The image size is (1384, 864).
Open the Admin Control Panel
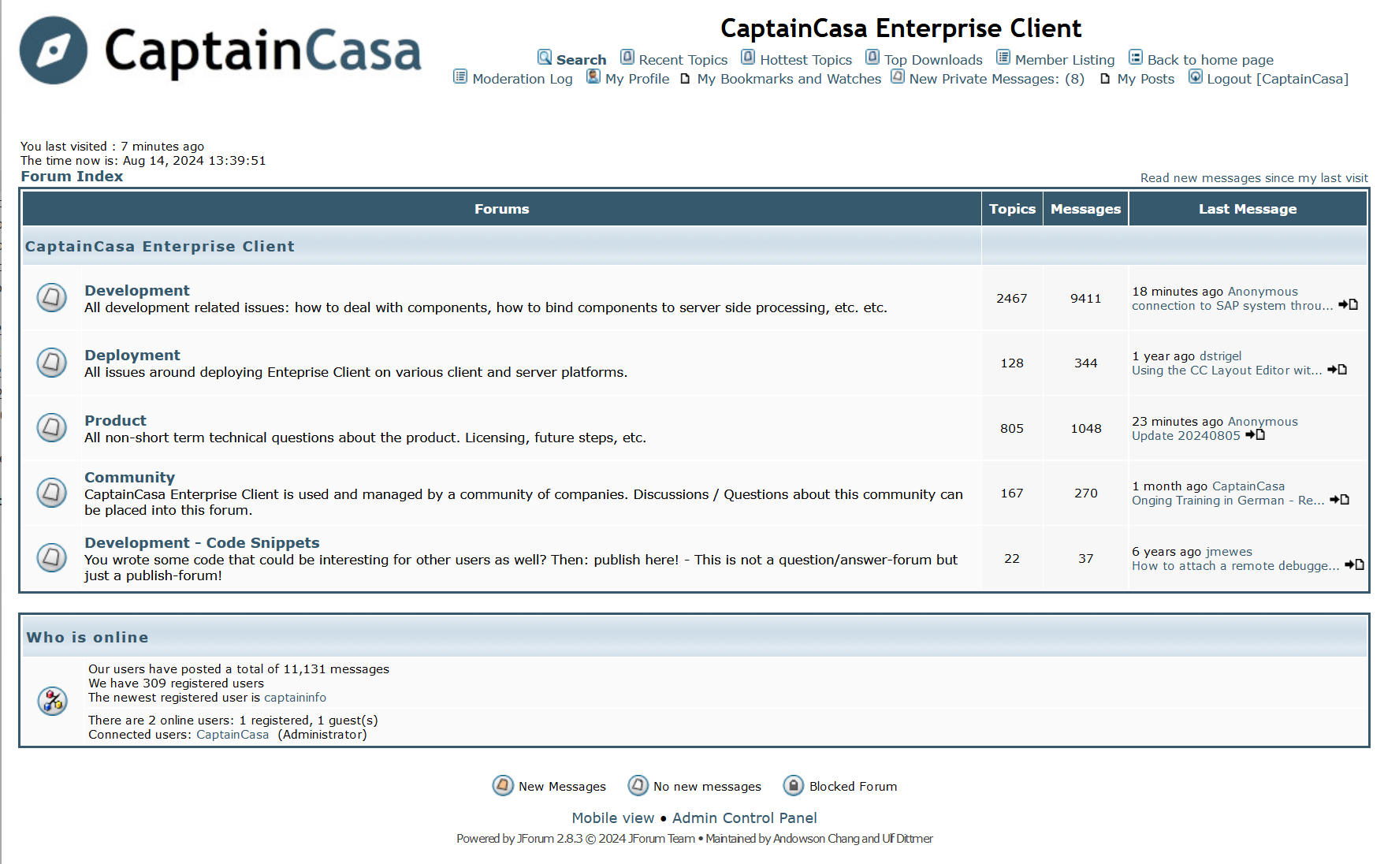click(745, 817)
